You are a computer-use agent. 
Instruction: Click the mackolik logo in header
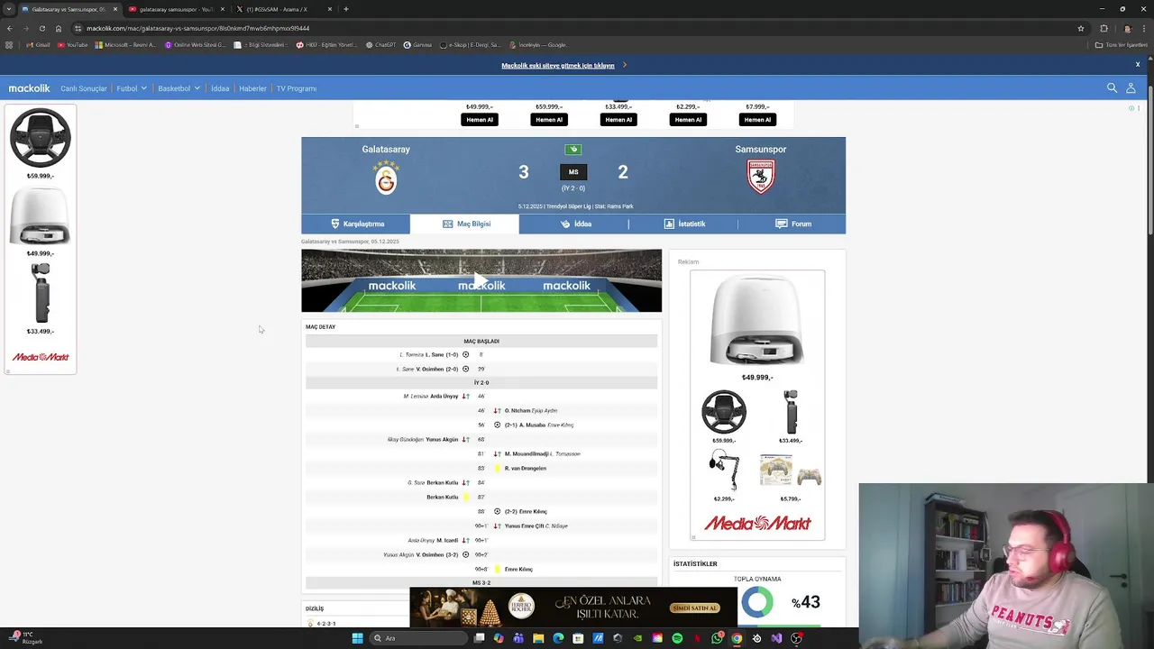[x=30, y=88]
